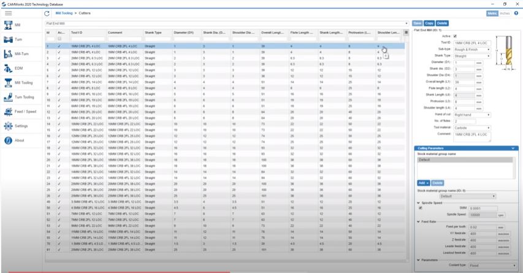Open the Shank Type Straight dropdown
This screenshot has height=273, width=523.
(x=472, y=56)
